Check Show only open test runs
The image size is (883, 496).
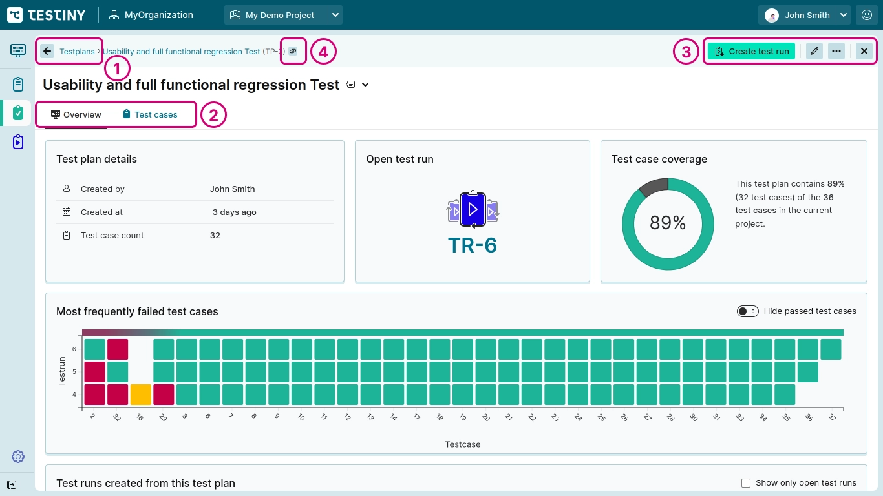point(746,483)
